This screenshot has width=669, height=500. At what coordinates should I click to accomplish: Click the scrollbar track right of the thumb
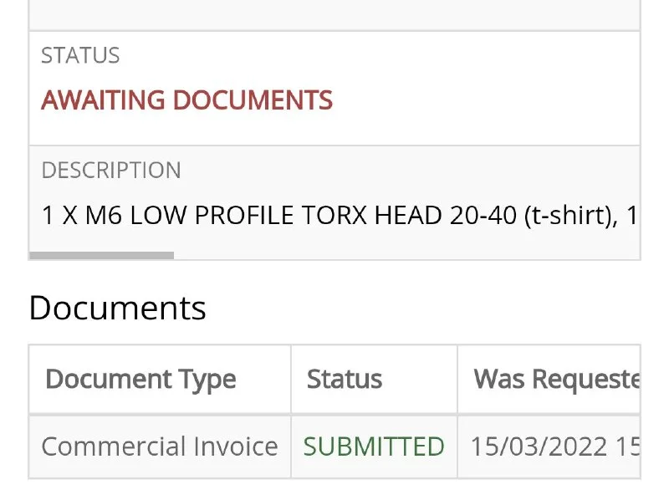coord(401,256)
